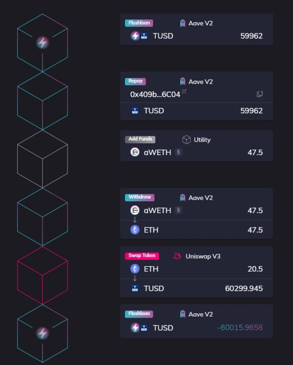Click the TUSD token icon in Repay card
Screen dimensions: 293x365
coord(135,111)
